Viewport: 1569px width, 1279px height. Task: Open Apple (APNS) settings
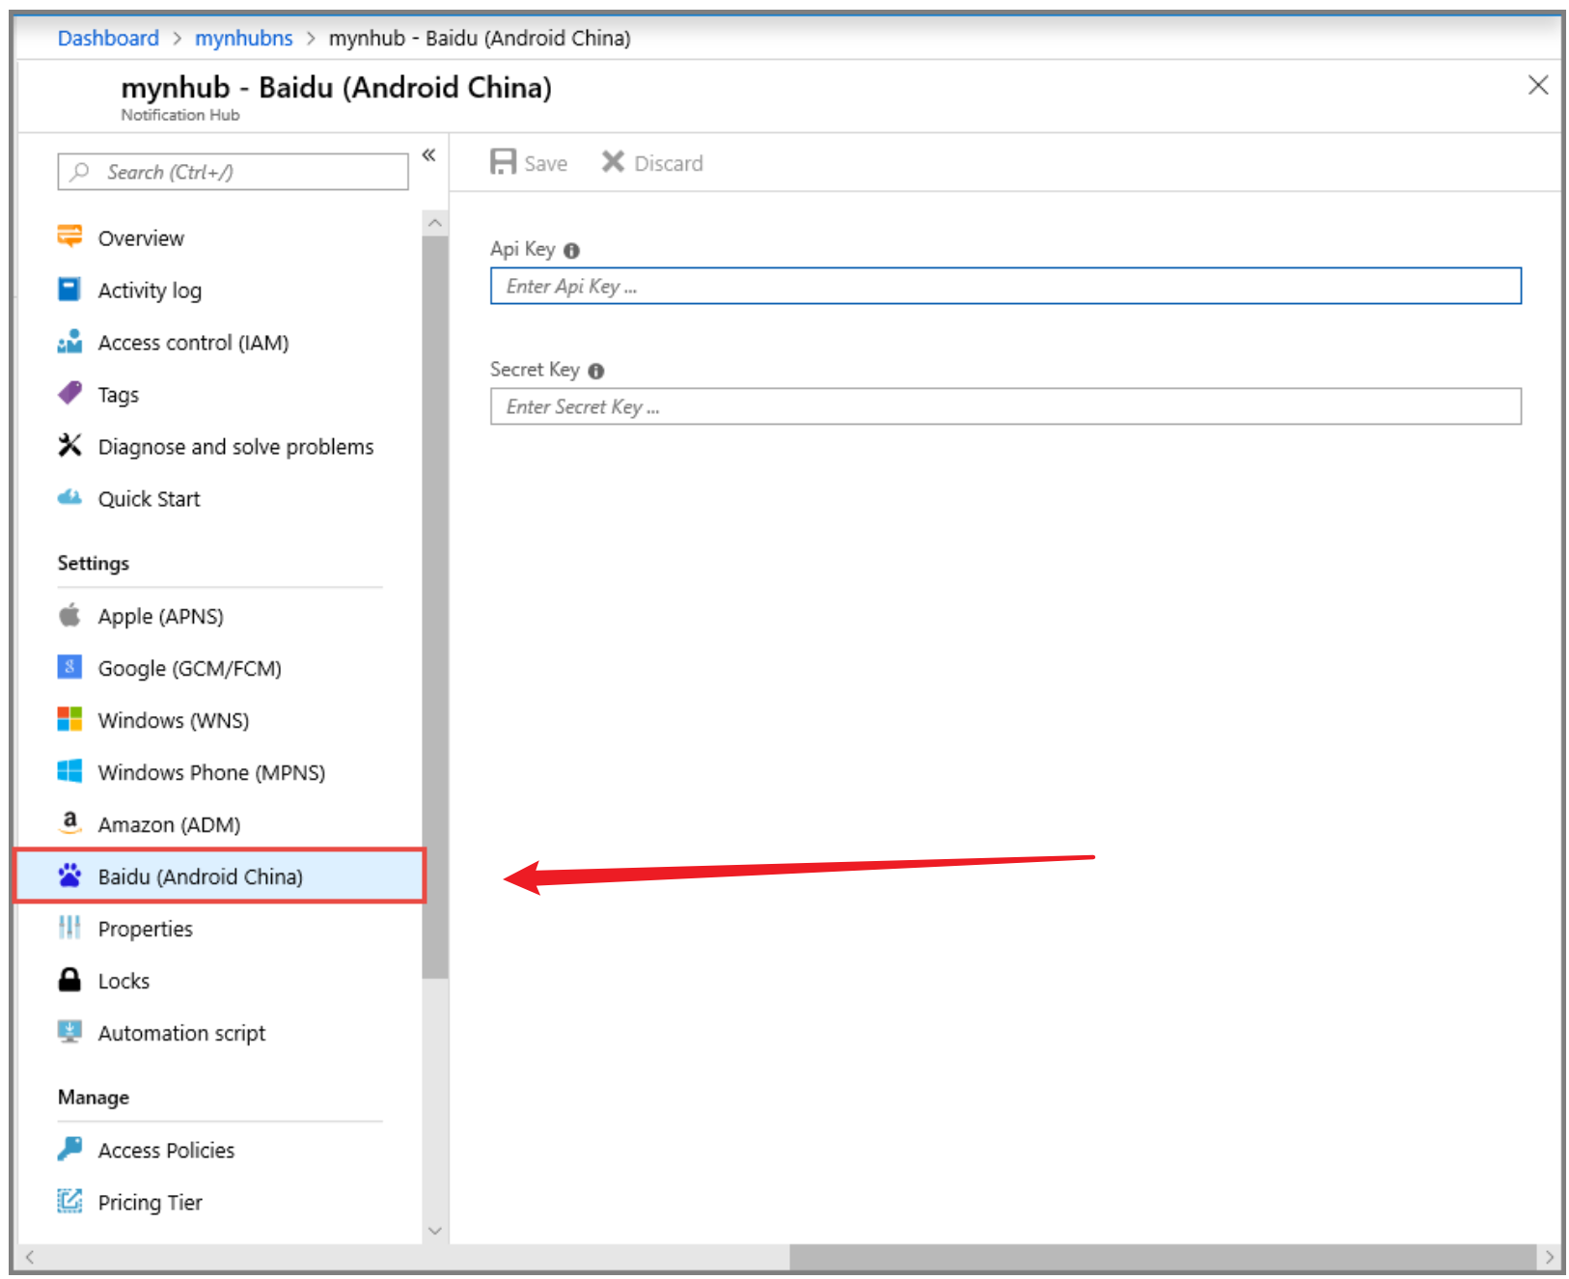[160, 617]
